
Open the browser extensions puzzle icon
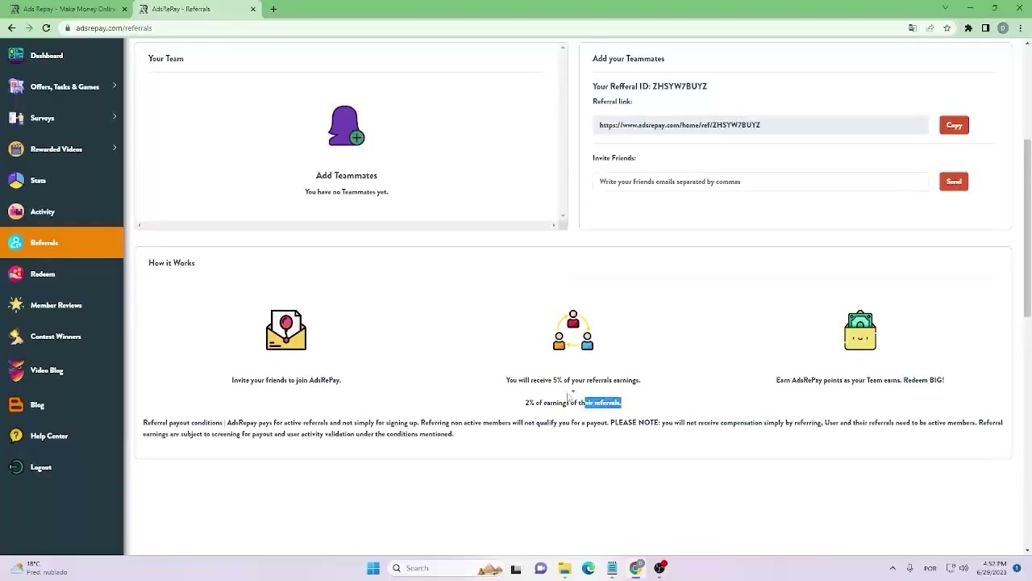968,27
